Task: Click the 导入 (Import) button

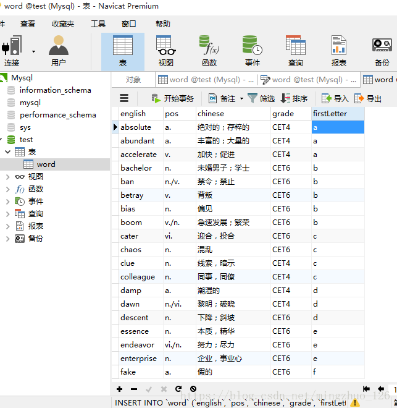Action: (x=335, y=99)
